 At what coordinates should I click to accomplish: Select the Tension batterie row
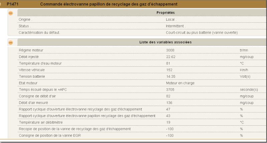[142, 76]
